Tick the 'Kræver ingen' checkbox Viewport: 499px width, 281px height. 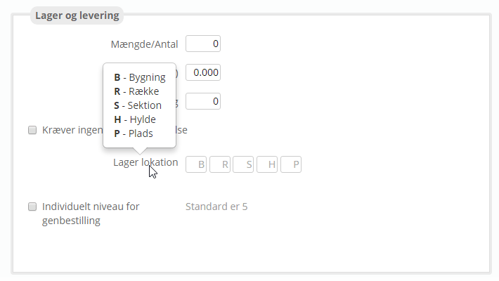pyautogui.click(x=32, y=130)
